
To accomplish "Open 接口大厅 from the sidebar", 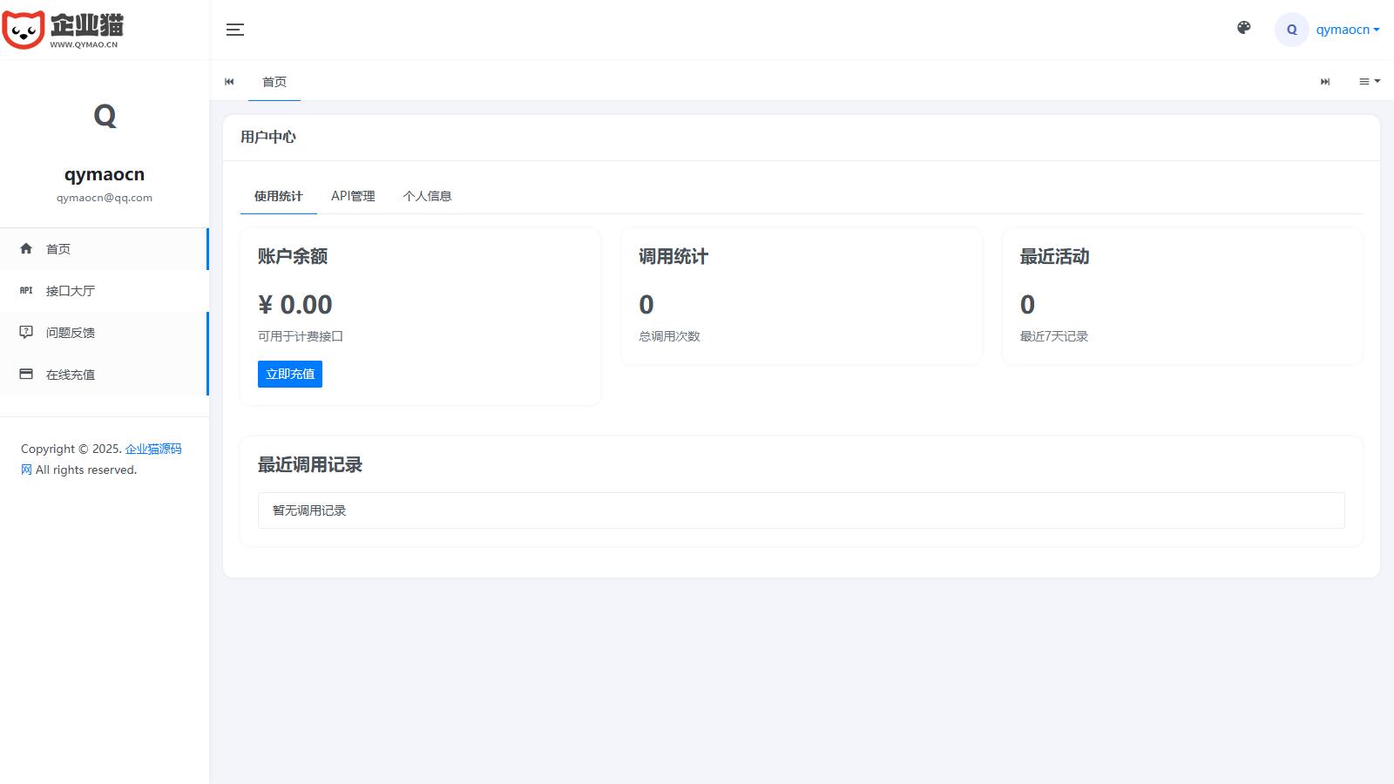I will pyautogui.click(x=71, y=291).
